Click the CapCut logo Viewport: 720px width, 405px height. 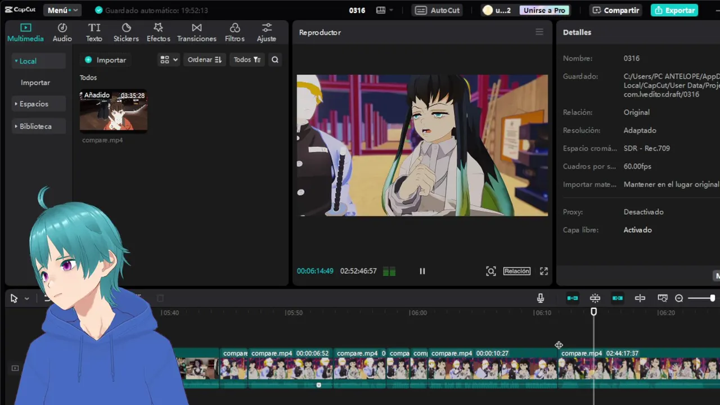21,10
